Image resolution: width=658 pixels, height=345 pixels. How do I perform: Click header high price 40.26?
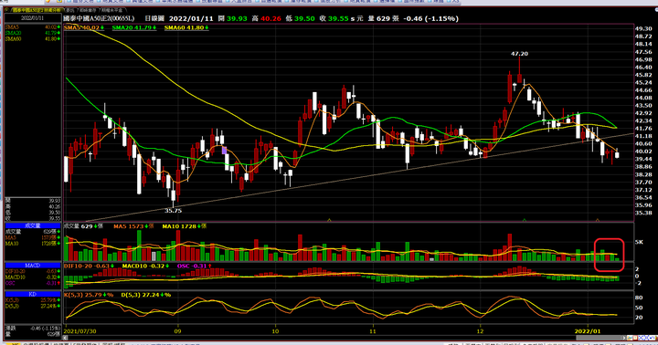coord(271,18)
